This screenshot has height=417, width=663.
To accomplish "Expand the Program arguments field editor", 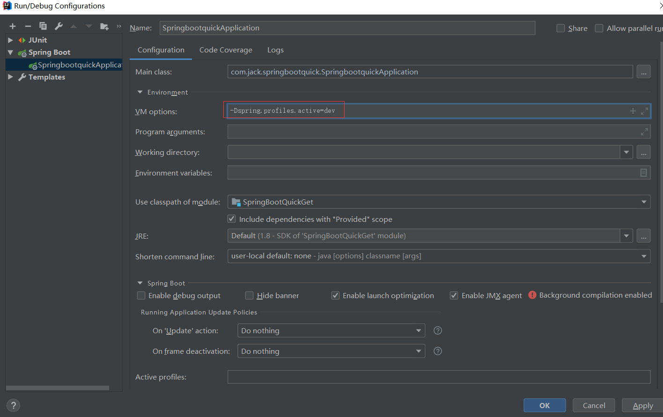I will click(x=645, y=132).
